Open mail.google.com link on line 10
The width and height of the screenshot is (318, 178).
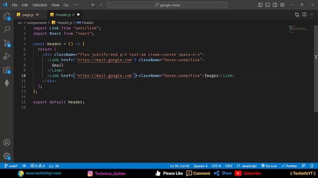pos(105,76)
